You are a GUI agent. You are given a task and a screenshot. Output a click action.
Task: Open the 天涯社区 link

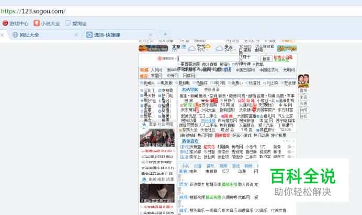[208, 130]
